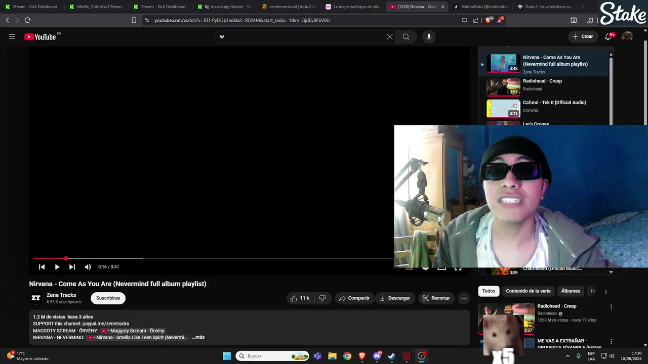Switch to MoMo_ChAnUwU Stream tab
Image resolution: width=648 pixels, height=364 pixels.
tap(95, 7)
